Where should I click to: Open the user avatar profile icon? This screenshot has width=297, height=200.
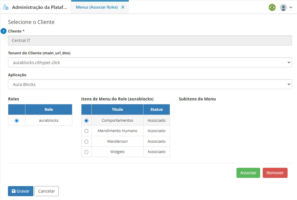[x=283, y=7]
